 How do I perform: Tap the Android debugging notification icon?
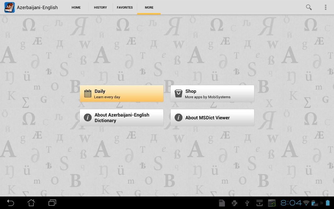(x=234, y=203)
